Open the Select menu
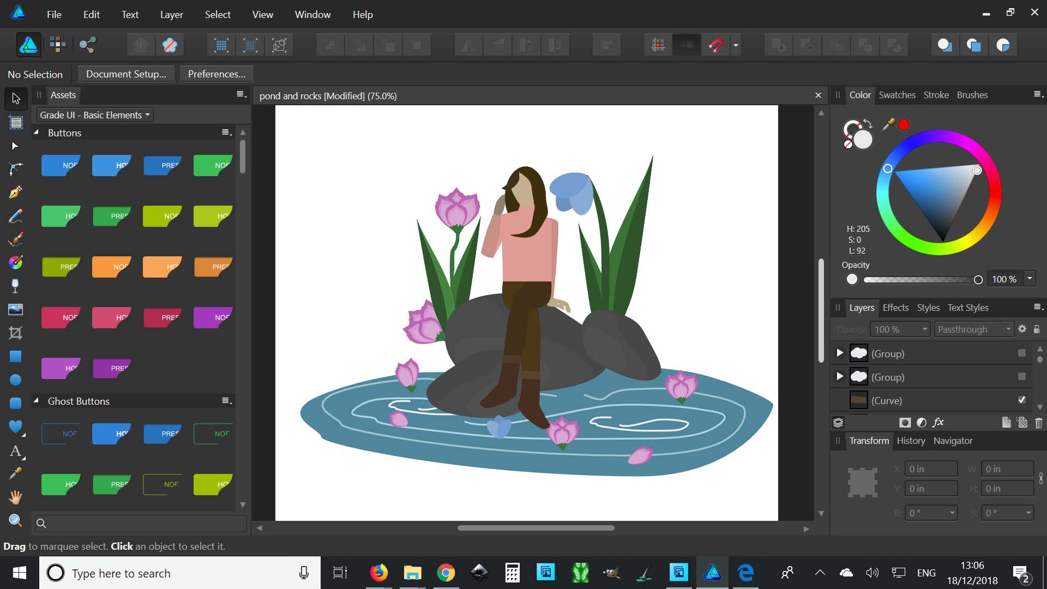1047x589 pixels. tap(218, 14)
